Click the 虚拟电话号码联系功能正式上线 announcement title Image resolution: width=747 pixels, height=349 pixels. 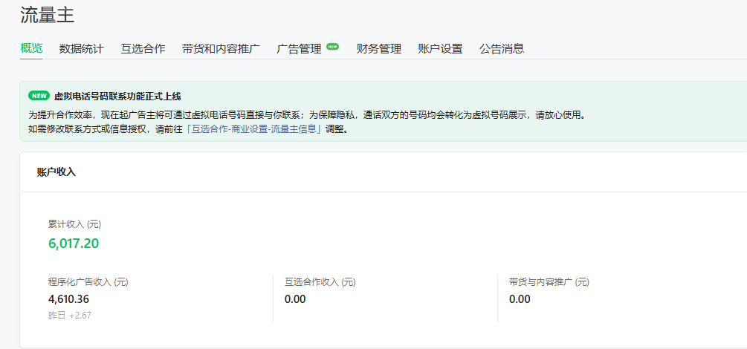coord(117,97)
